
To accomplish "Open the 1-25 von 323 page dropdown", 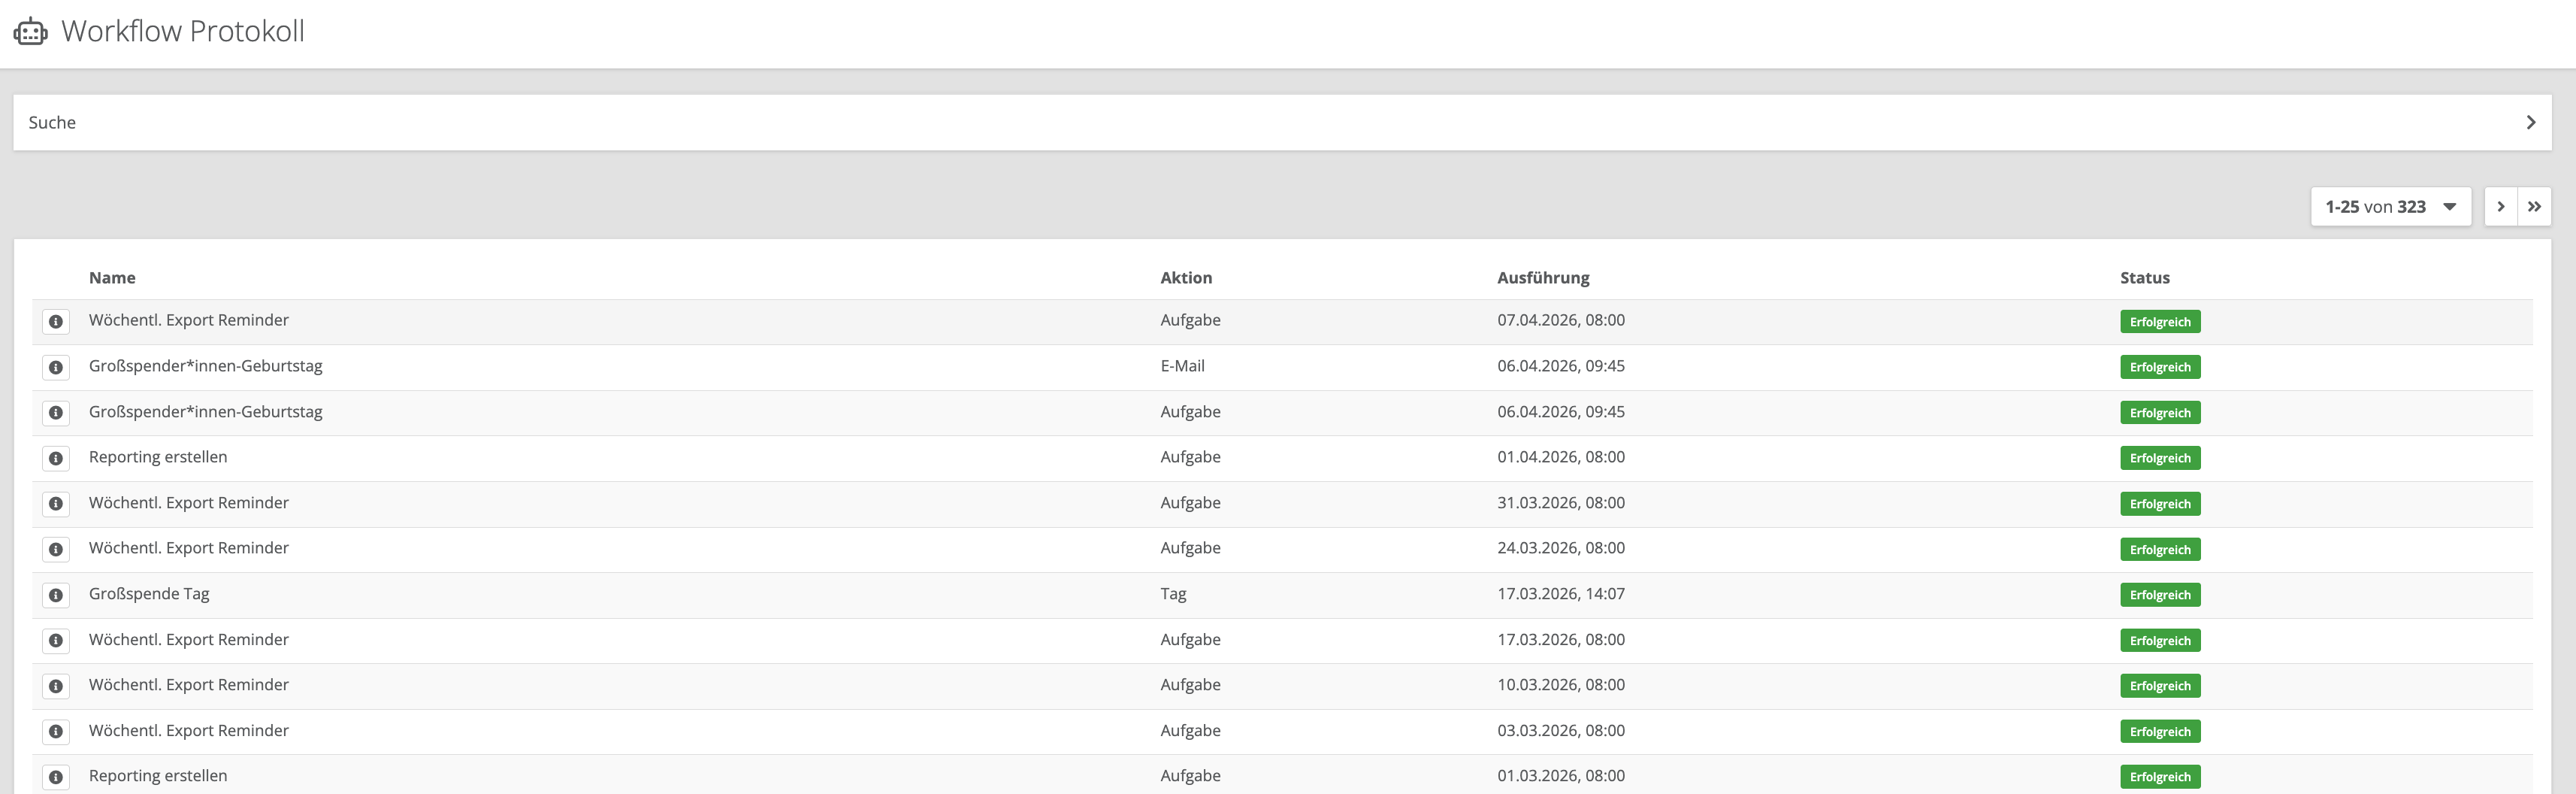I will pyautogui.click(x=2390, y=207).
